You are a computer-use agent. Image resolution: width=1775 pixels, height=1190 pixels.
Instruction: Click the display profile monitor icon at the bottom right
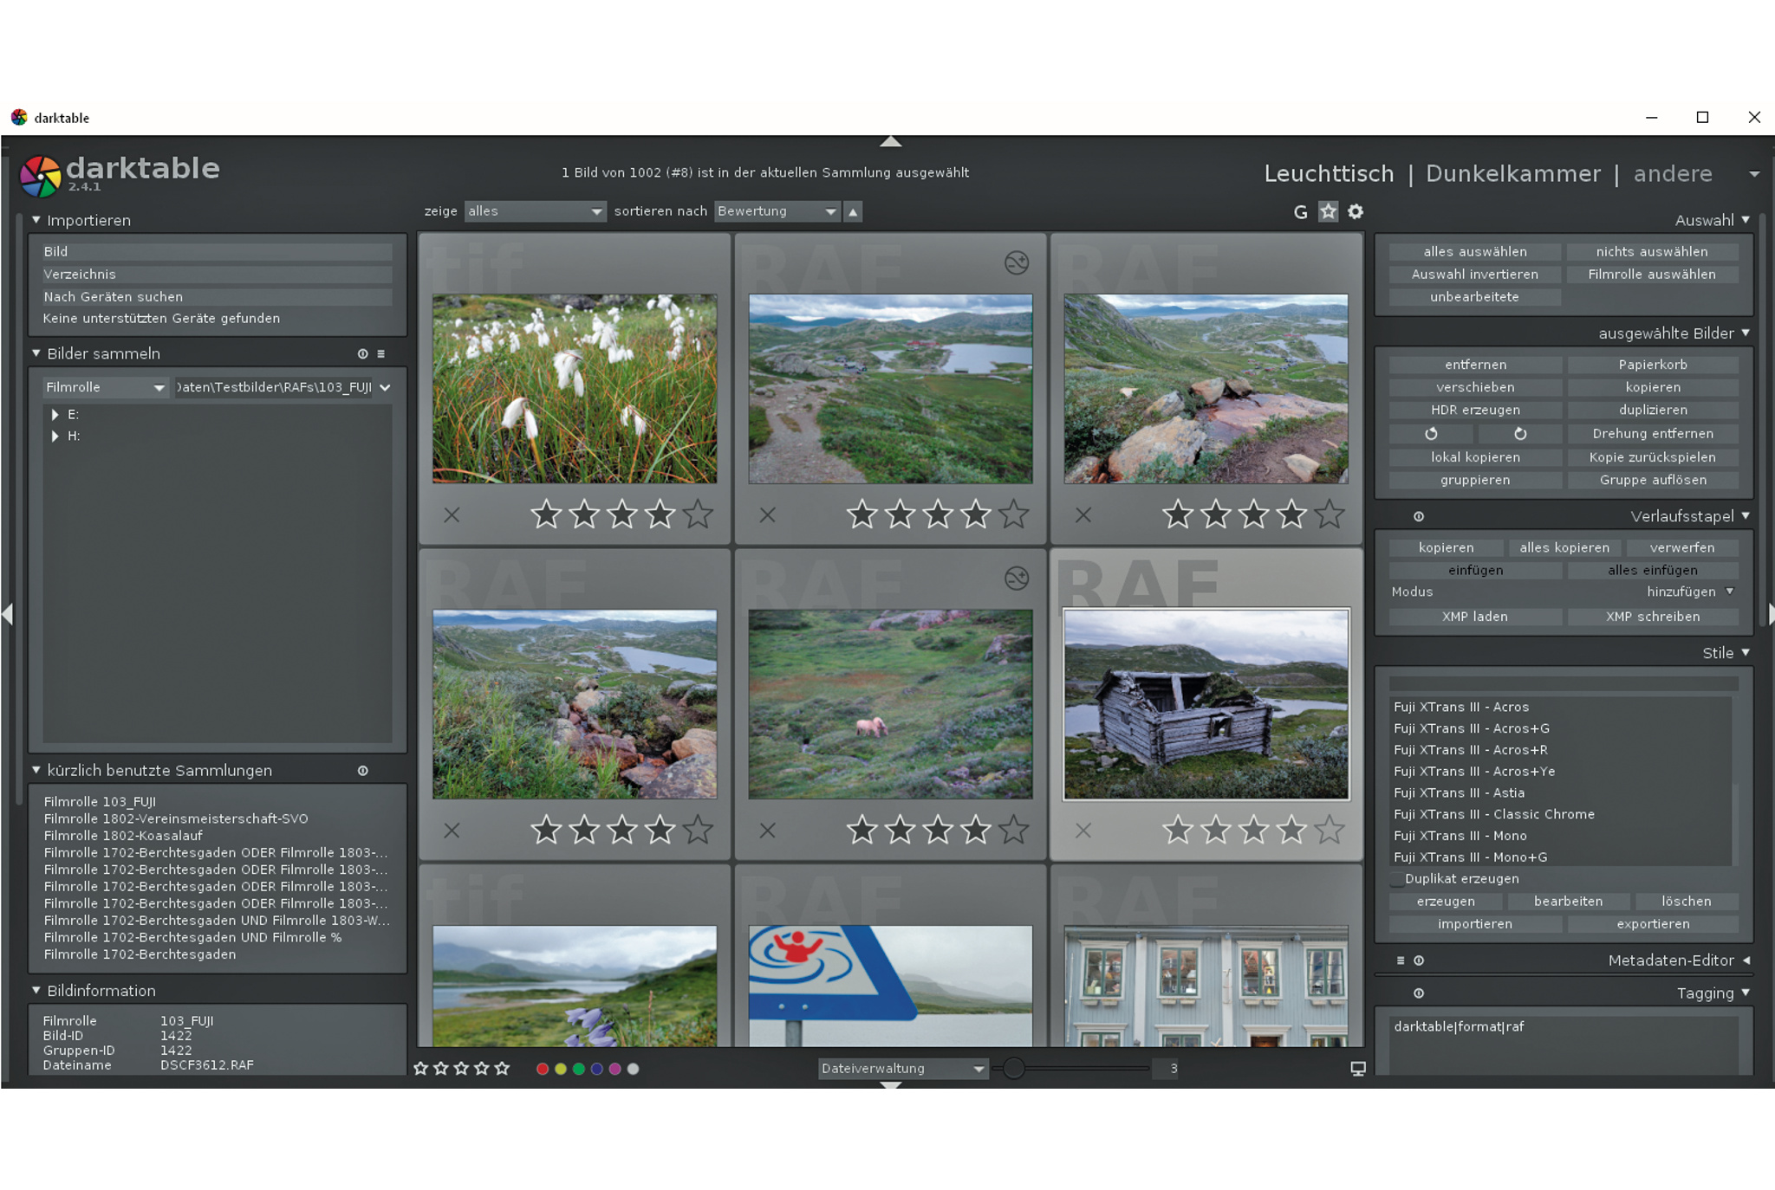(x=1358, y=1069)
